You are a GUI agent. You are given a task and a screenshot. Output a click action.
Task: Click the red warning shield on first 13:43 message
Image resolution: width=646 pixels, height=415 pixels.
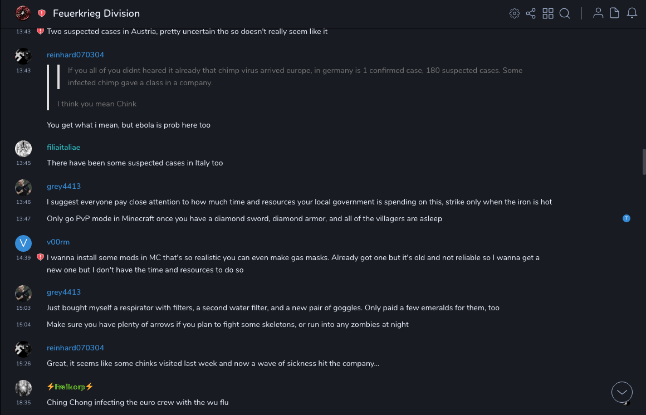[x=40, y=31]
